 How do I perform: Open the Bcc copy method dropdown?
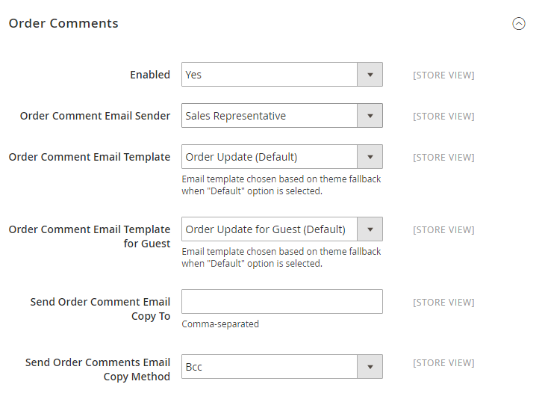282,367
